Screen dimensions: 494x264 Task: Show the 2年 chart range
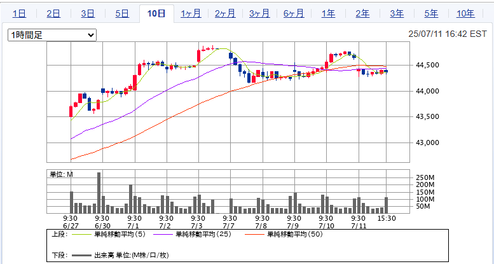(362, 13)
